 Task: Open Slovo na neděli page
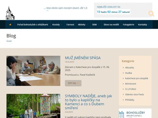(x=111, y=25)
